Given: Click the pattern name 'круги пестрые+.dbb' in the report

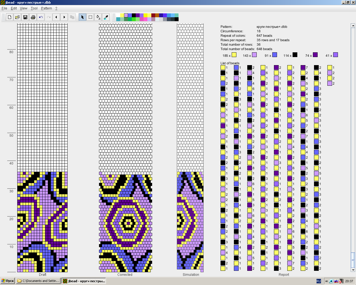Looking at the screenshot, I should [x=272, y=27].
